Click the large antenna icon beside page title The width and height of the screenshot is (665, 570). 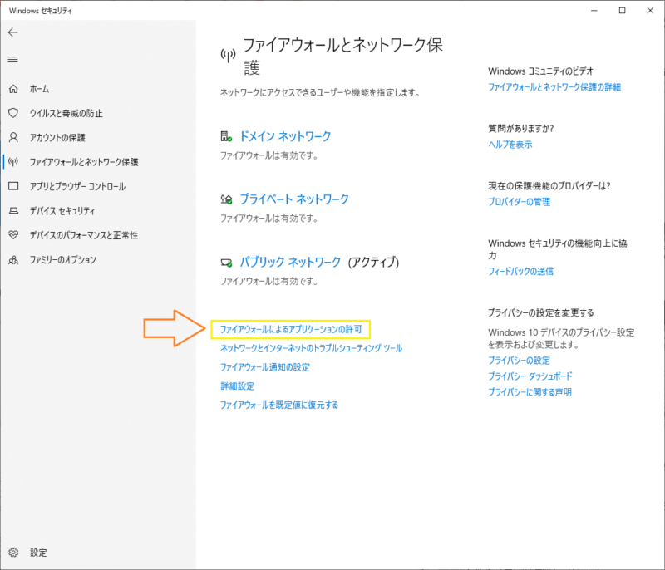click(228, 55)
